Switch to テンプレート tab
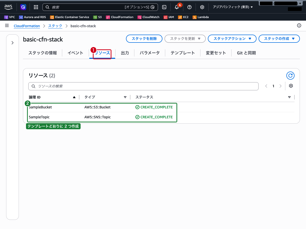This screenshot has height=229, width=306. pyautogui.click(x=183, y=53)
